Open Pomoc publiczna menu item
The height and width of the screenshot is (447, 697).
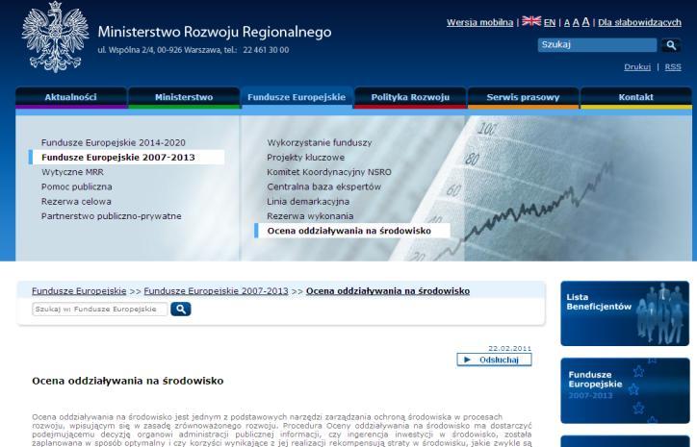(x=76, y=186)
